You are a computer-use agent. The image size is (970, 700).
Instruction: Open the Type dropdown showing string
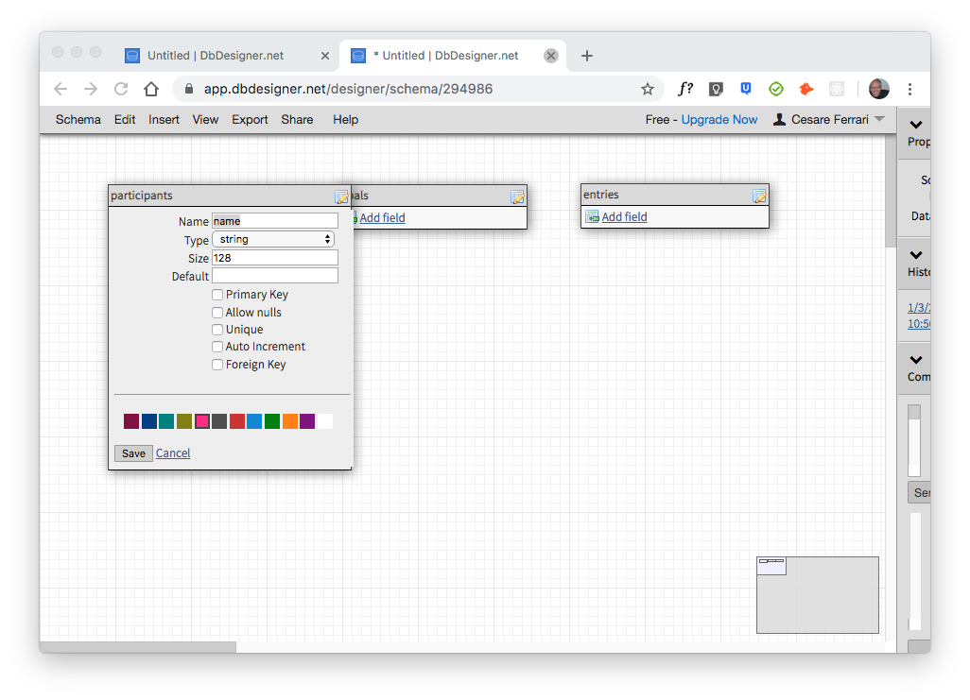click(273, 240)
